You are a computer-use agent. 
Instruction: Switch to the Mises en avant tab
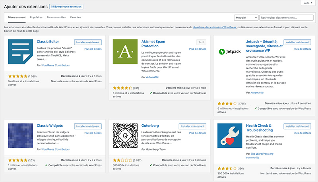(x=17, y=17)
